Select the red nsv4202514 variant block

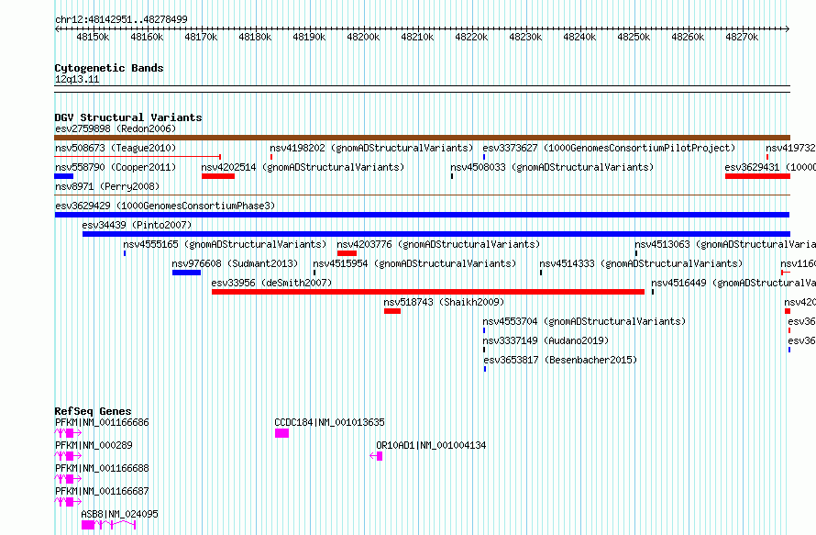[x=218, y=176]
